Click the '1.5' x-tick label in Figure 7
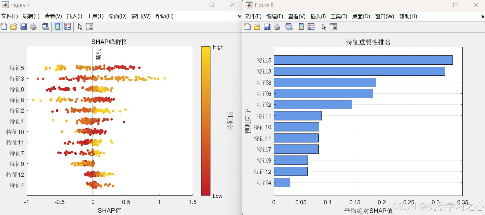The width and height of the screenshot is (485, 215). [192, 202]
